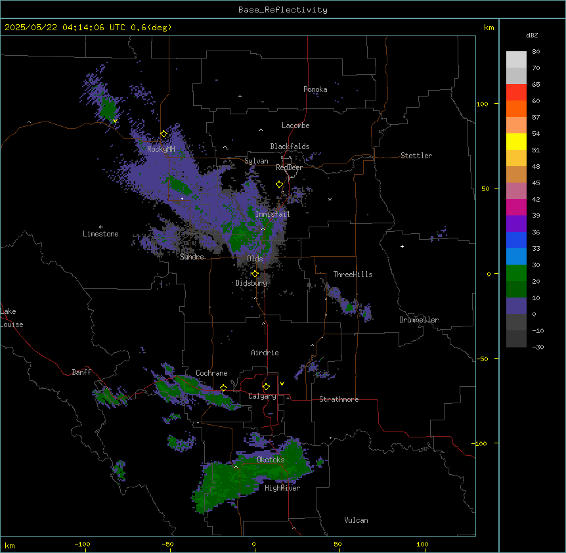Click the yellow diamond marker below RedDeer
The height and width of the screenshot is (553, 566).
tap(280, 185)
